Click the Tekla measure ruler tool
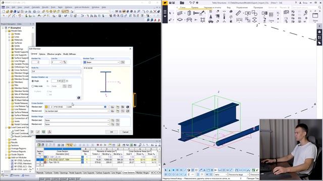The image size is (323, 181). point(238,13)
